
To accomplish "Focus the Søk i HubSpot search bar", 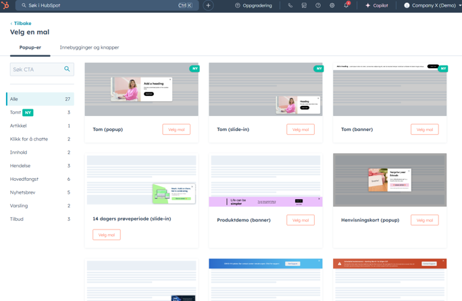I will [107, 5].
